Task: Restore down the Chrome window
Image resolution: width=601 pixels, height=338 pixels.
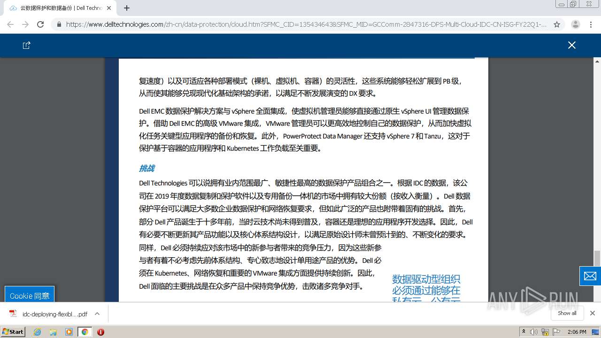Action: click(x=573, y=4)
